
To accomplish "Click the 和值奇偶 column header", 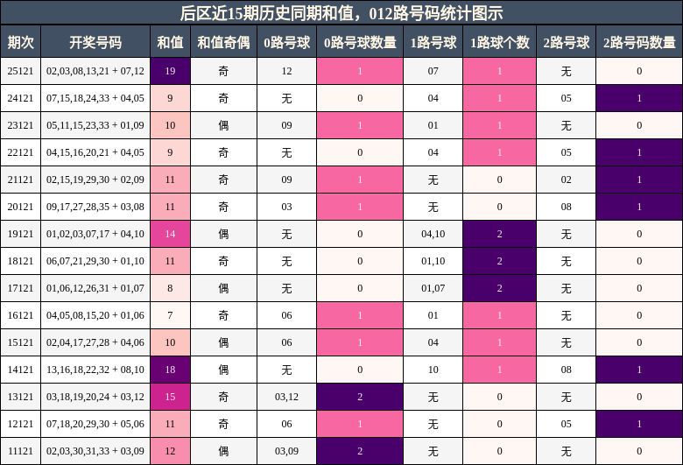I will pyautogui.click(x=223, y=42).
